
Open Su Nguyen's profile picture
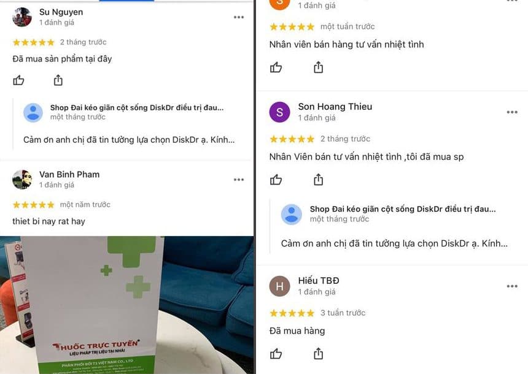pos(22,17)
